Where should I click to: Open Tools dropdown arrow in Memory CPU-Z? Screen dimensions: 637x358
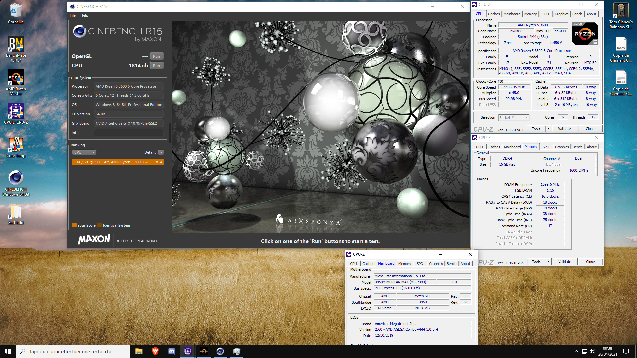point(548,262)
